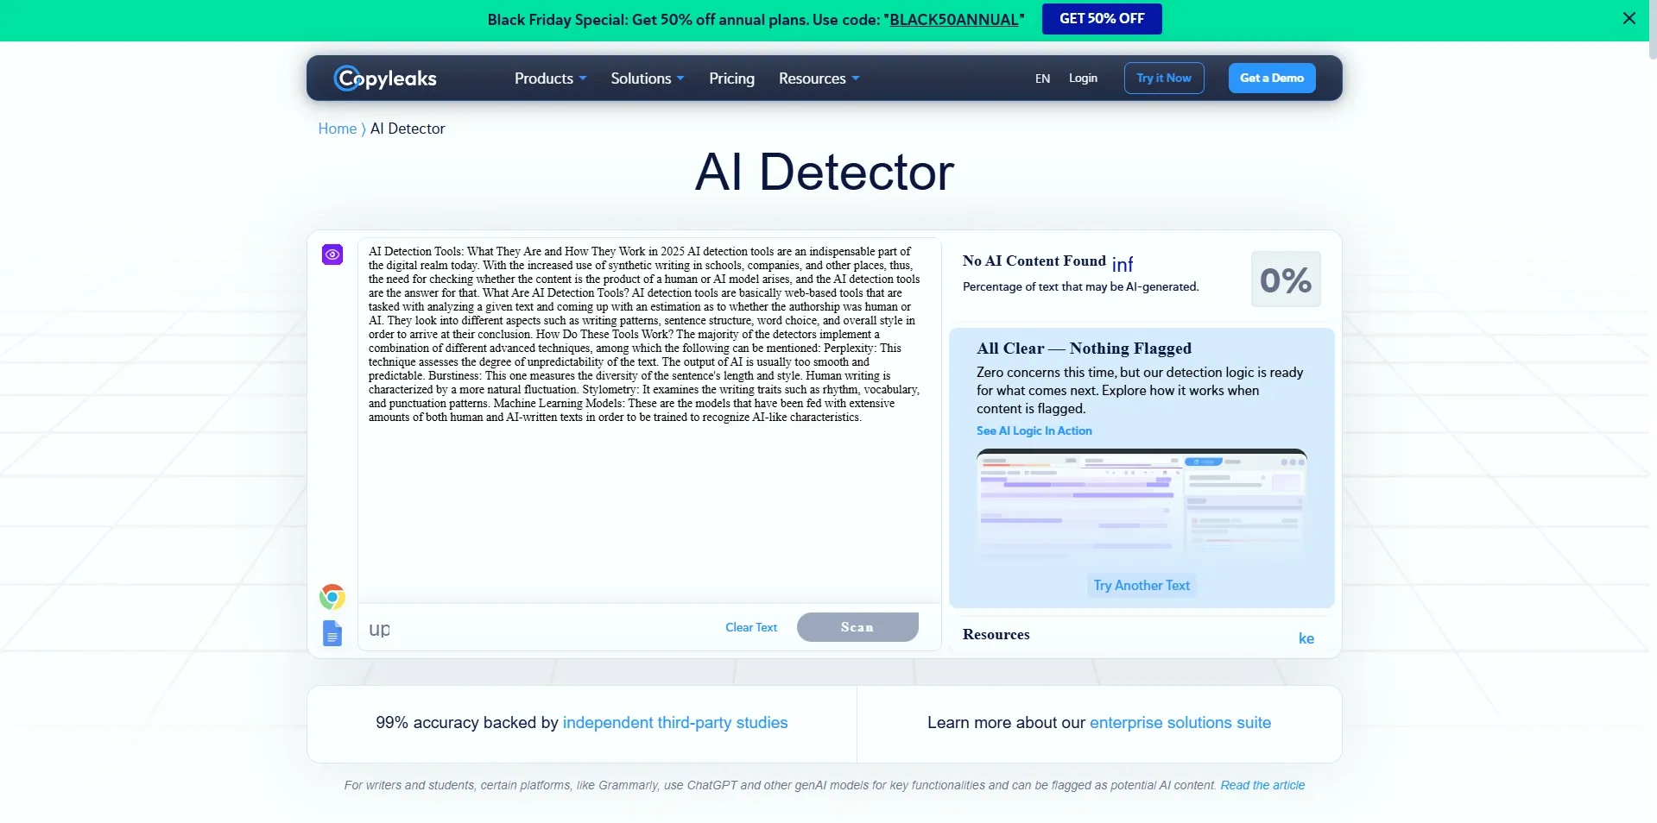1657x823 pixels.
Task: Click the Chrome extension icon
Action: pos(332,596)
